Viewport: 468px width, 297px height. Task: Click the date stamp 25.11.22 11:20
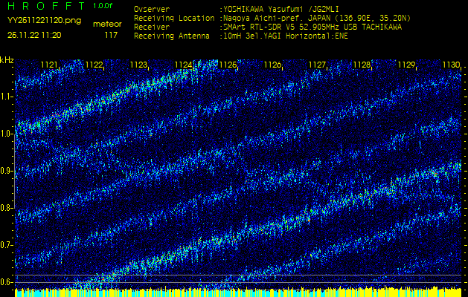point(34,35)
